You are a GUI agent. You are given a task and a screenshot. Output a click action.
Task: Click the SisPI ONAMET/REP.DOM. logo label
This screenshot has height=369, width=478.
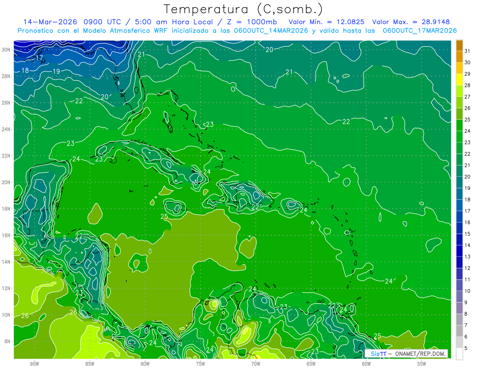click(x=406, y=353)
